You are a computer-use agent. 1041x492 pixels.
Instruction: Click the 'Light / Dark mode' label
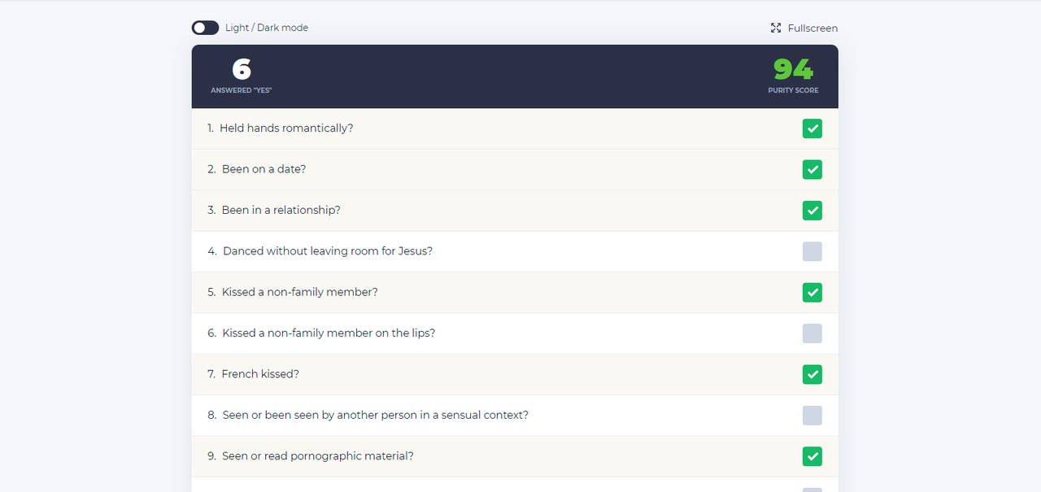click(x=267, y=28)
